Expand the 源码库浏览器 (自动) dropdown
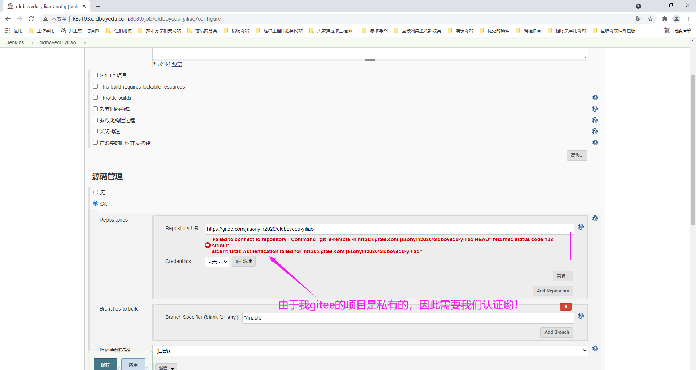 pos(370,350)
